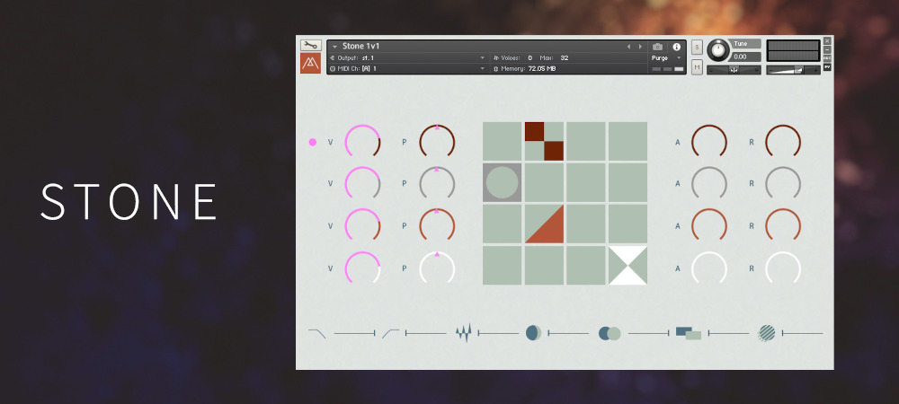Click the overlapping circles effect icon
Viewport: 899px width, 404px height.
(x=610, y=334)
